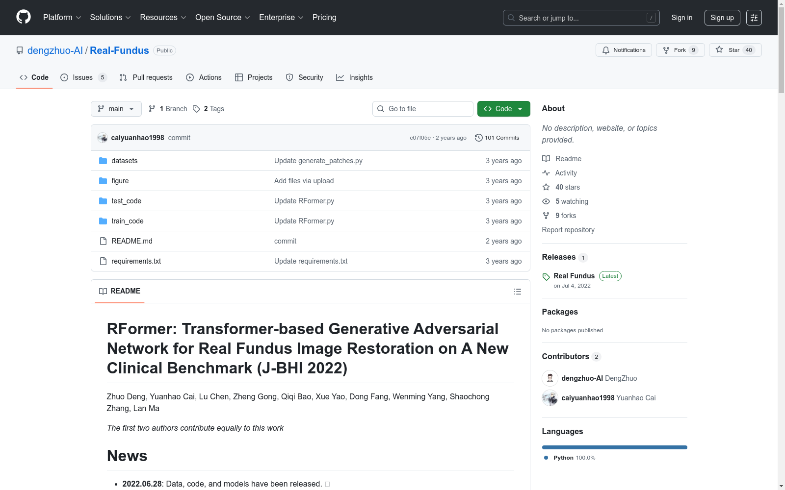The image size is (785, 490).
Task: Open the Real-Fundus repository title link
Action: tap(119, 50)
